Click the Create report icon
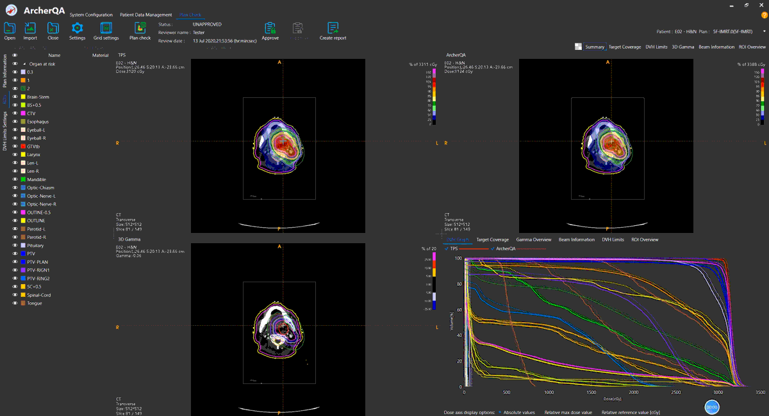Image resolution: width=769 pixels, height=416 pixels. tap(333, 28)
